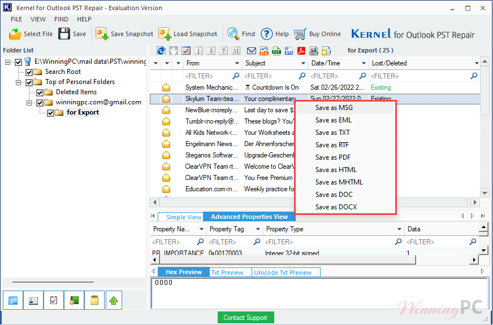493x325 pixels.
Task: Choose Save as EML from context menu
Action: pos(345,120)
